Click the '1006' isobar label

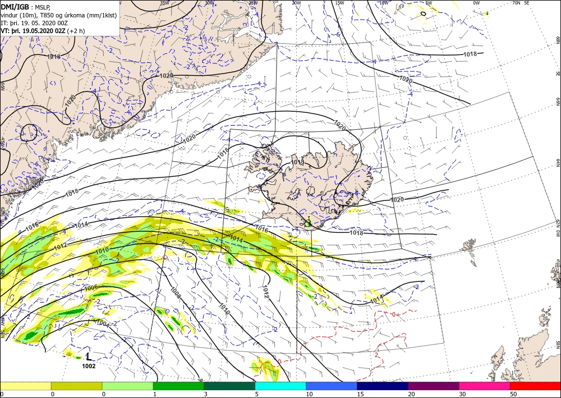coord(91,287)
